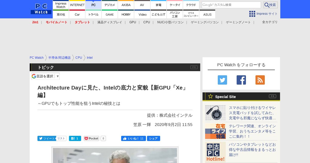This screenshot has height=163, width=310.
Task: Open the 全カテゴリ link
Action: 270,22
